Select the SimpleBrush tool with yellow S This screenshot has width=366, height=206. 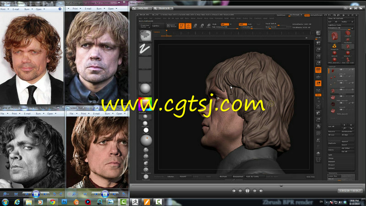coord(334,46)
